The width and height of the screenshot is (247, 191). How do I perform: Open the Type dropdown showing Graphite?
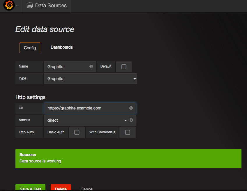point(91,79)
